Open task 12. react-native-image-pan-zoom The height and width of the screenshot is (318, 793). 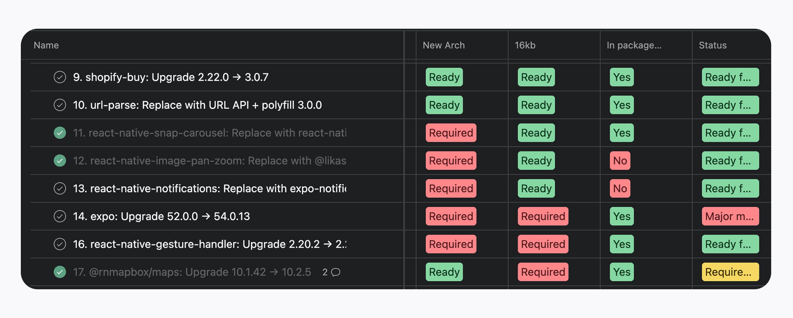point(210,160)
